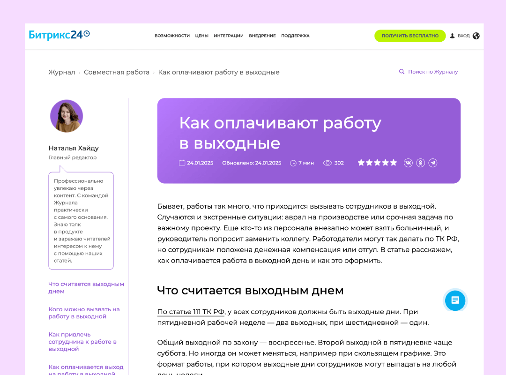The image size is (506, 375).
Task: Share article via VK icon
Action: tap(408, 163)
